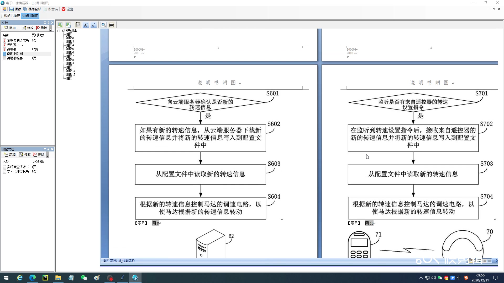Select 附图10 in the figure tree
This screenshot has height=283, width=504.
pyautogui.click(x=71, y=67)
